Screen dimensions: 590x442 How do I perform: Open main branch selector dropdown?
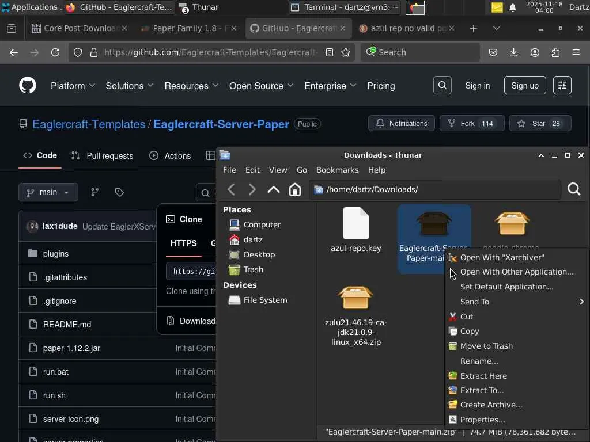click(x=48, y=192)
